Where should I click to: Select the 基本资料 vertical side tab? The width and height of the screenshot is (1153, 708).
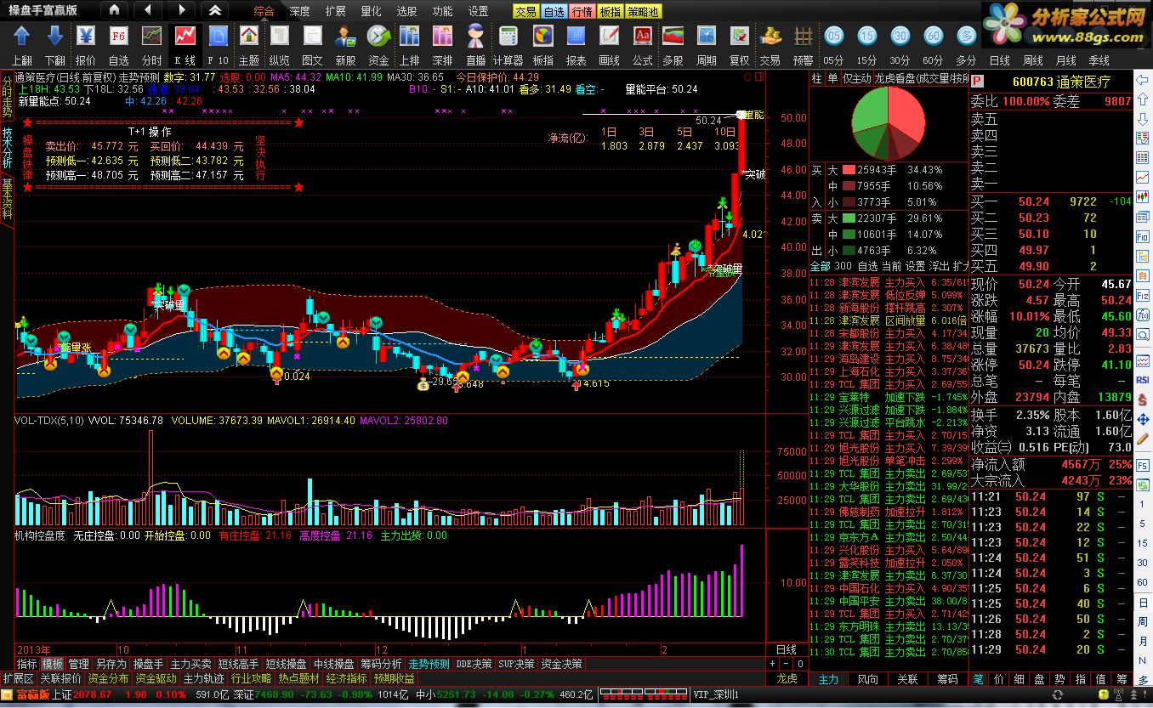point(7,198)
